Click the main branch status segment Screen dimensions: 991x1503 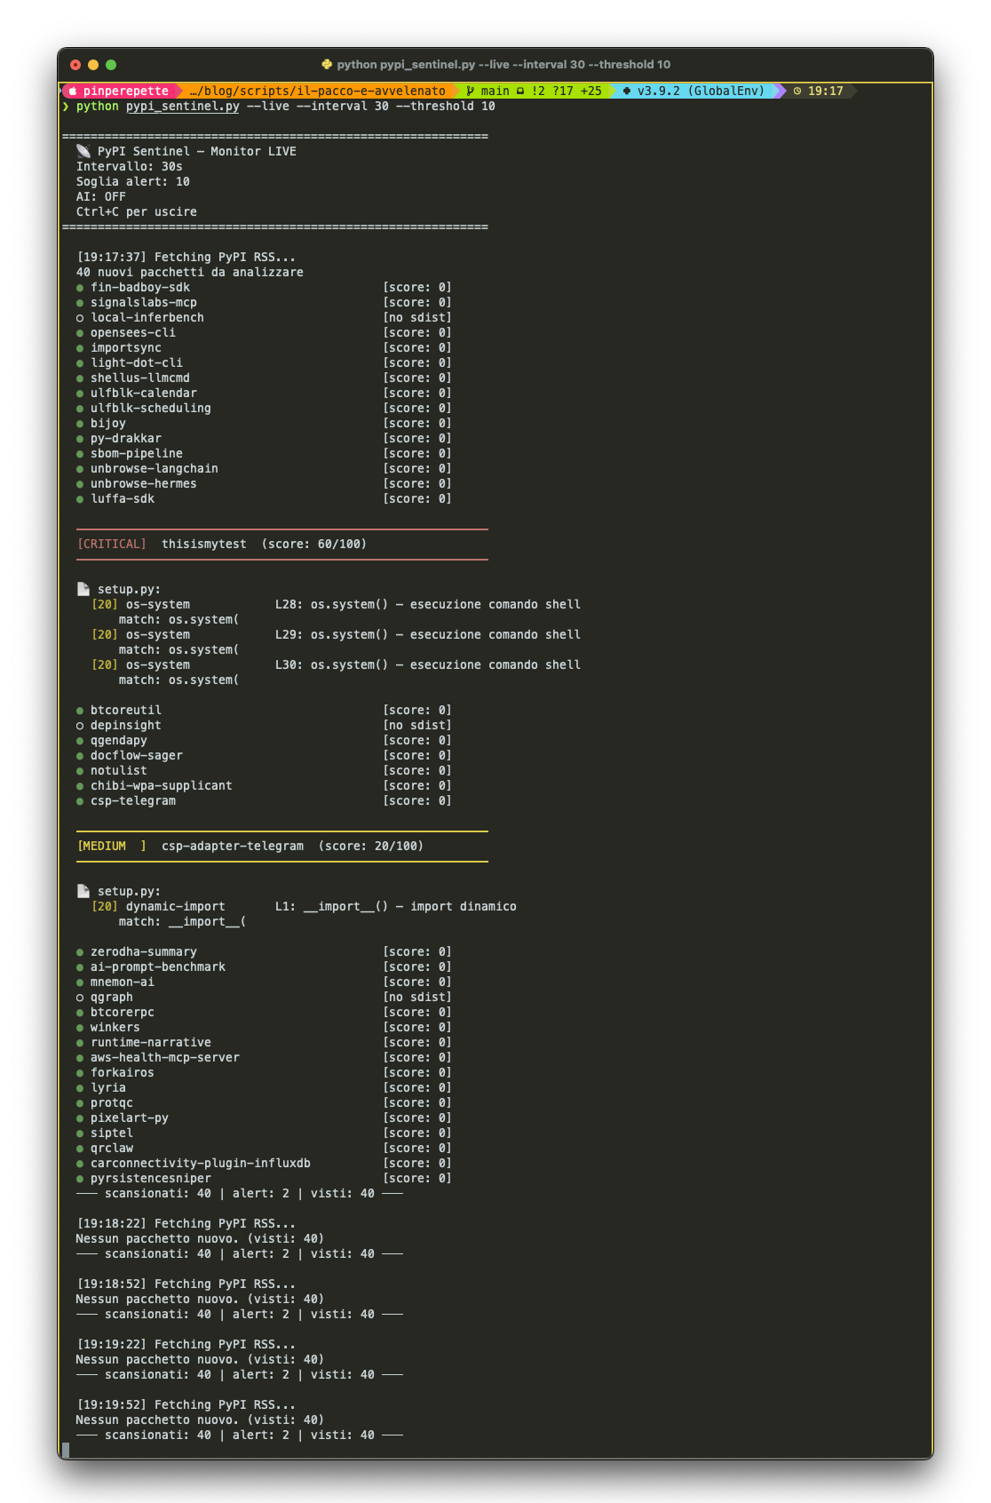(x=534, y=91)
